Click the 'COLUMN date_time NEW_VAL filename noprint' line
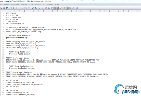The image size is (141, 96). click(26, 27)
